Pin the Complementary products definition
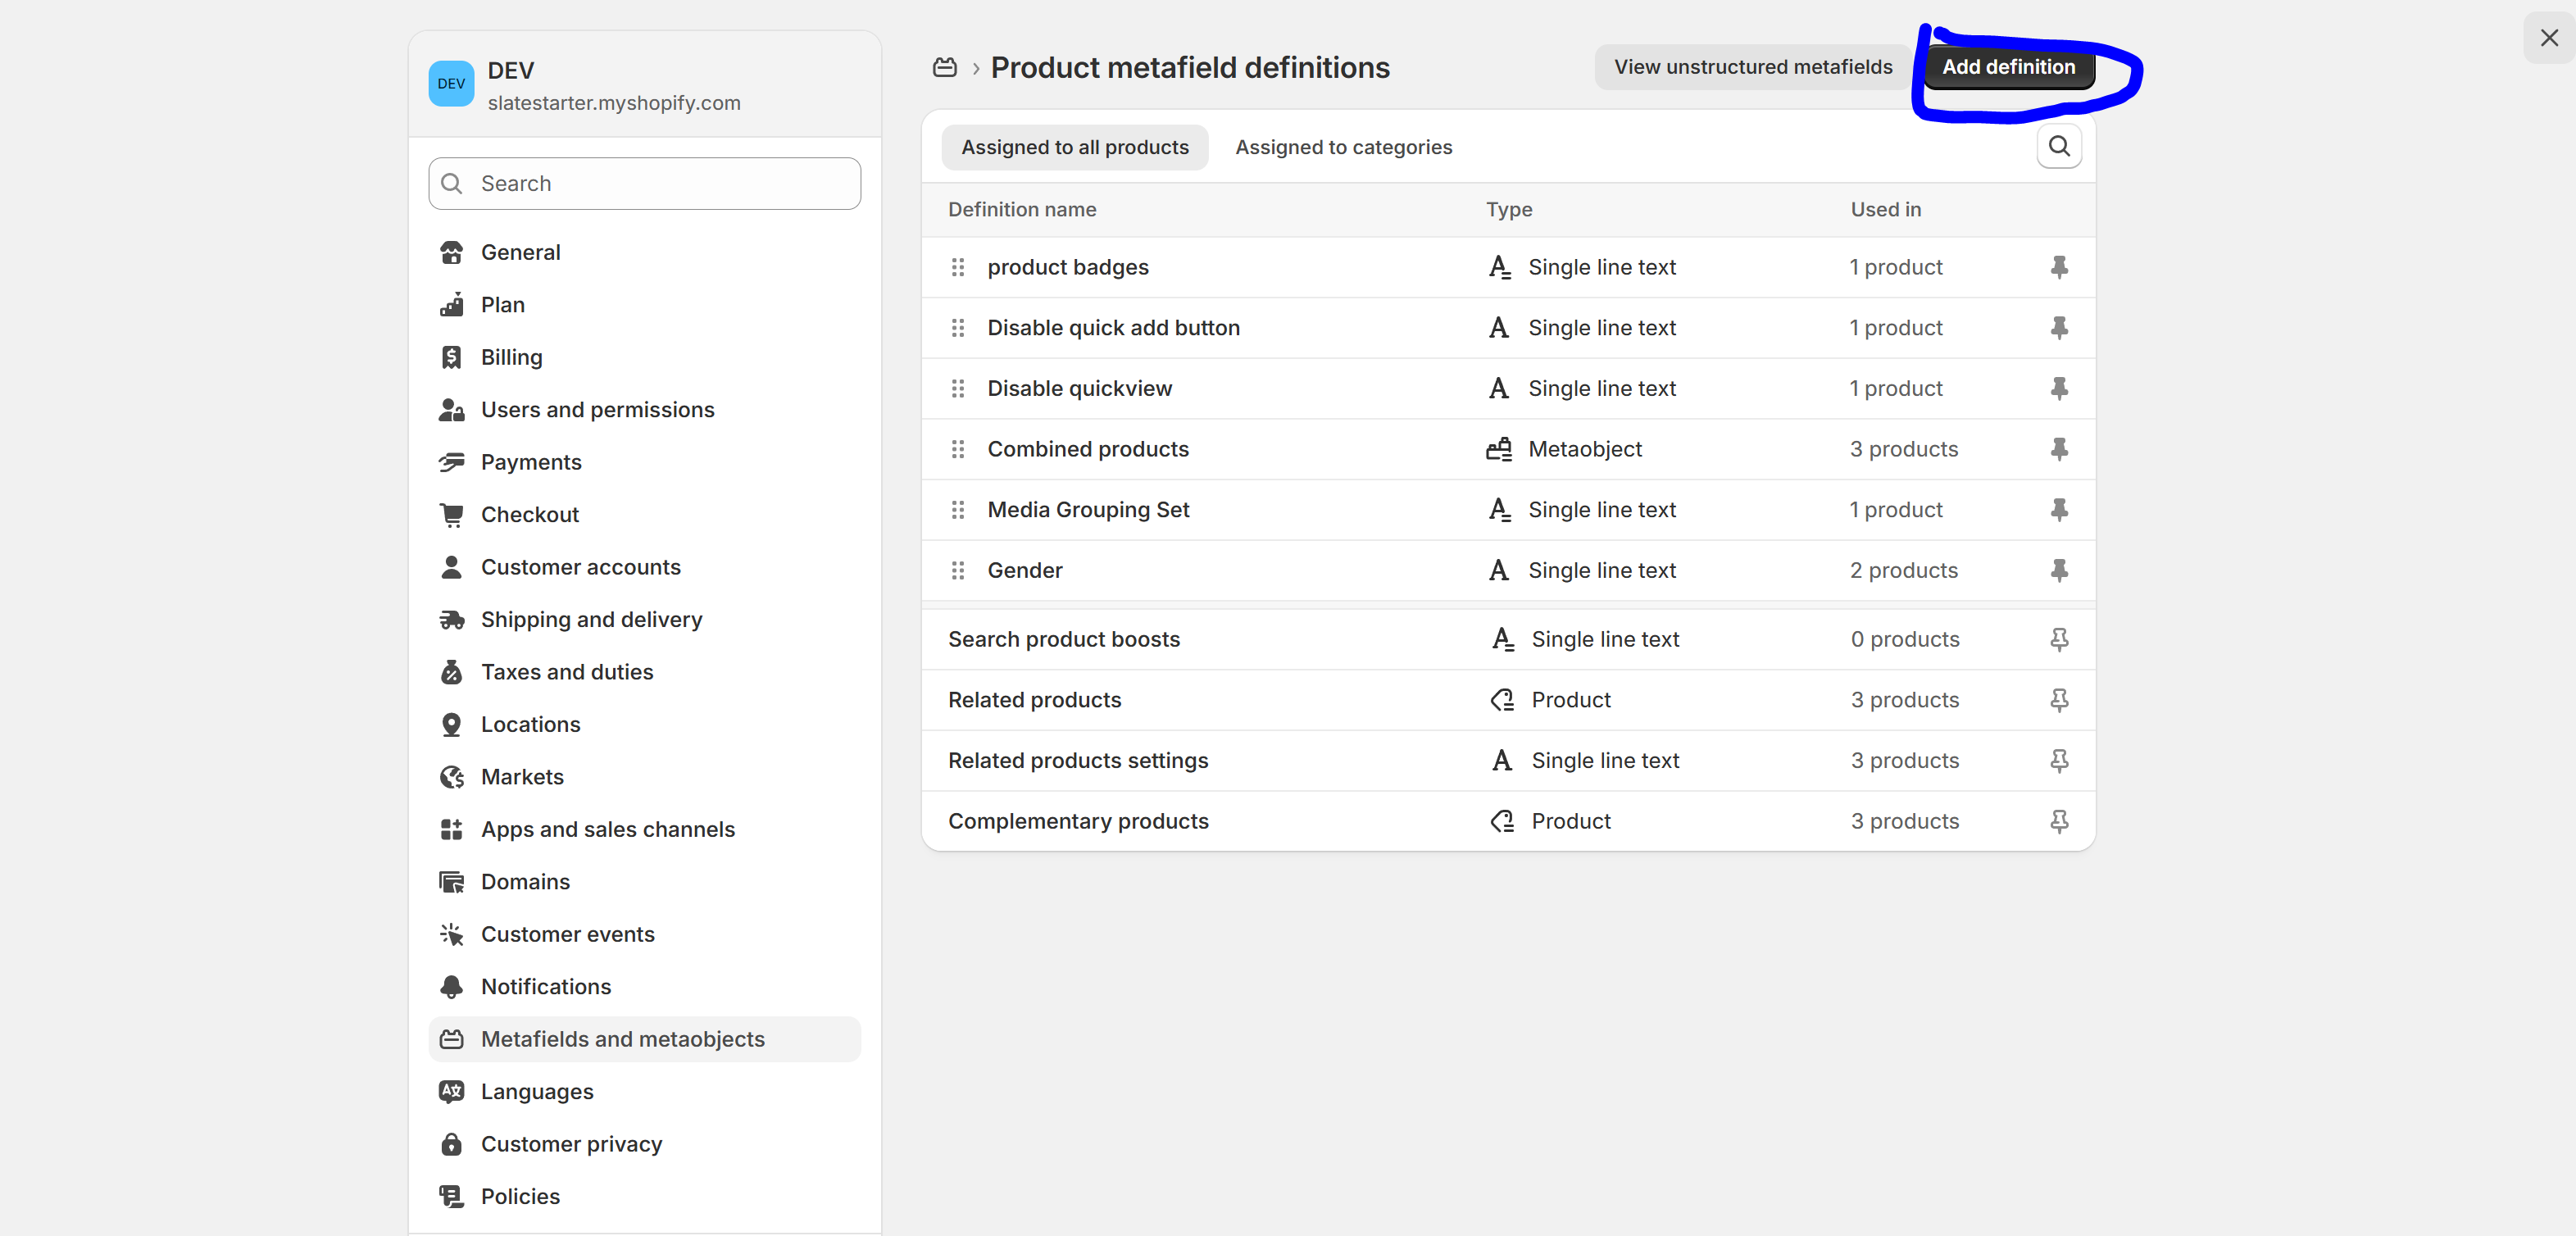Screen dimensions: 2576x1236 (2059, 821)
